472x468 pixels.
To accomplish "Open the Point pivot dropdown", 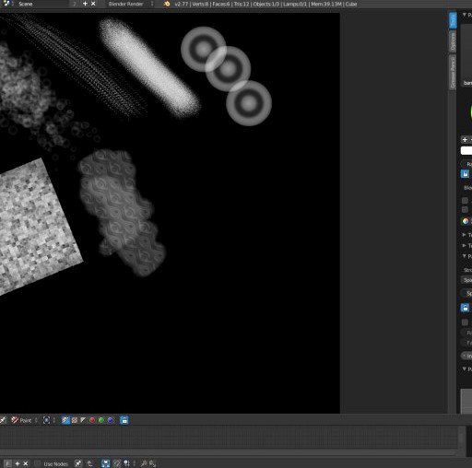I will click(x=24, y=420).
